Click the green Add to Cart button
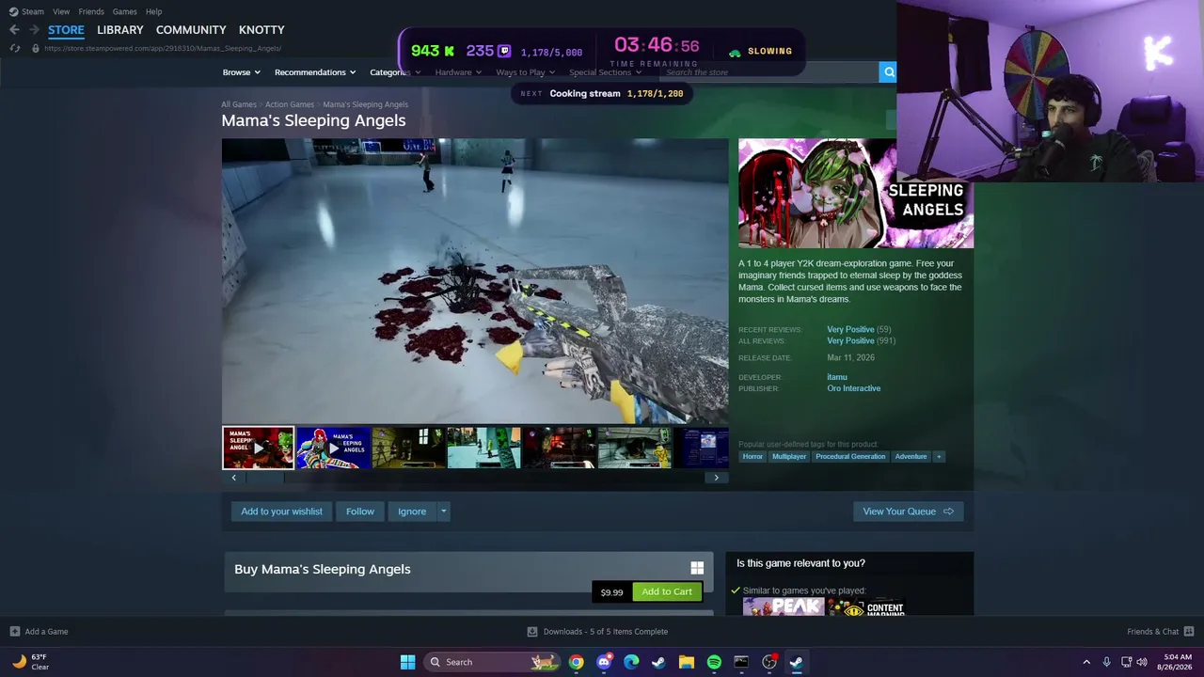This screenshot has height=677, width=1204. (667, 591)
